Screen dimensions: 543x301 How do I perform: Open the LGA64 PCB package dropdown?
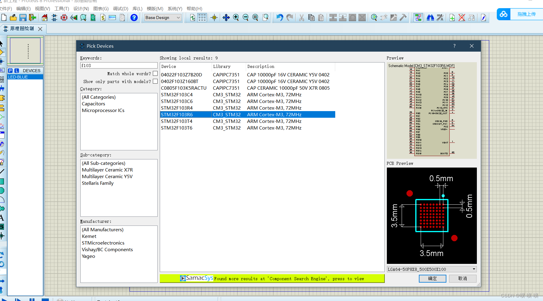pyautogui.click(x=432, y=269)
